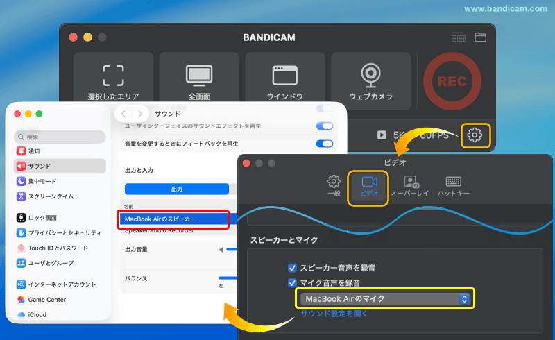Image resolution: width=555 pixels, height=340 pixels.
Task: Click the red REC record button
Action: (x=451, y=81)
